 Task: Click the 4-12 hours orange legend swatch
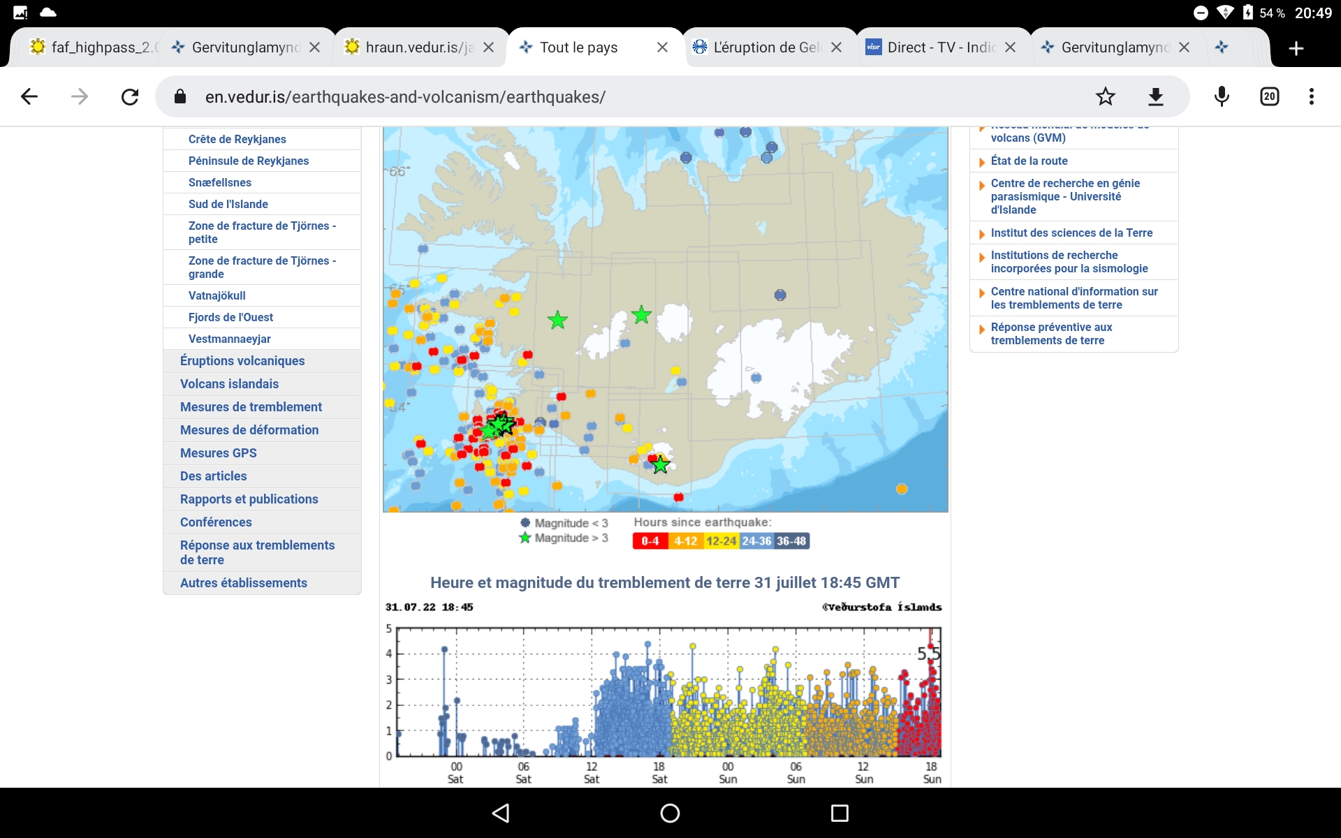(x=686, y=541)
